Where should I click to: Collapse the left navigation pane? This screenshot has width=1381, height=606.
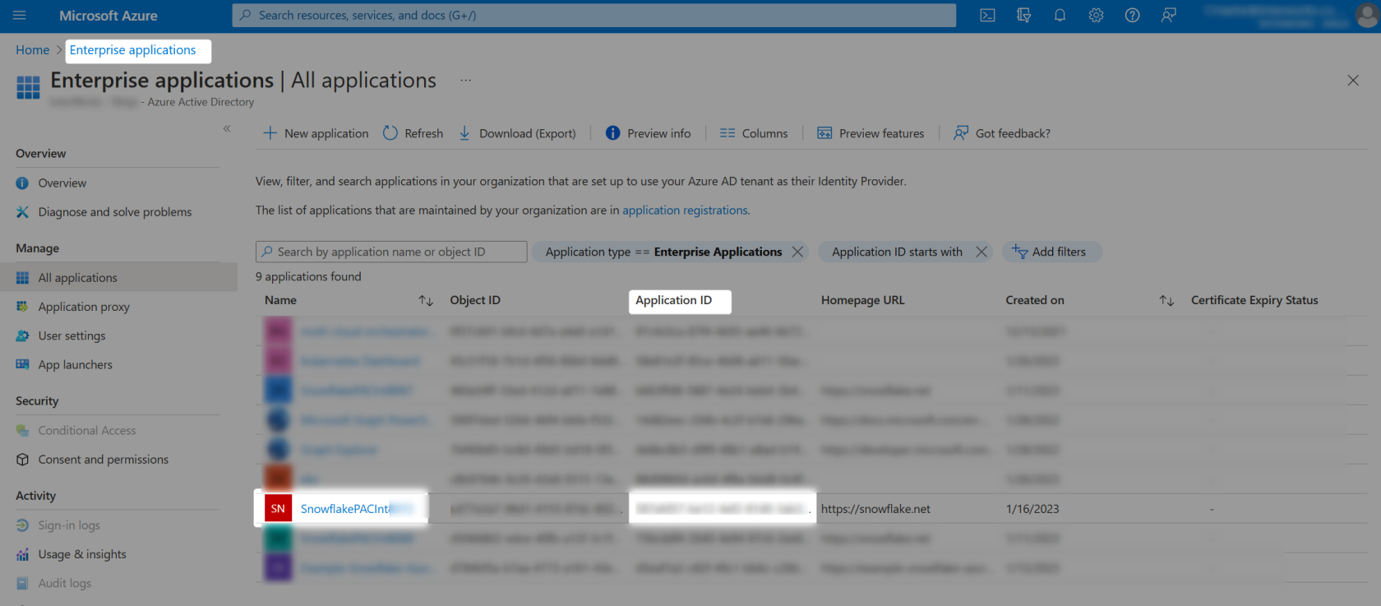(227, 128)
